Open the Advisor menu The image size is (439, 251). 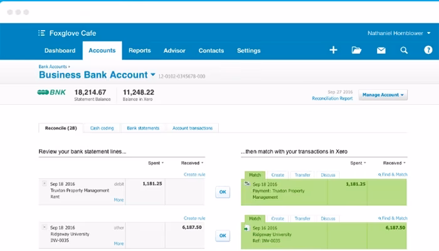(174, 51)
